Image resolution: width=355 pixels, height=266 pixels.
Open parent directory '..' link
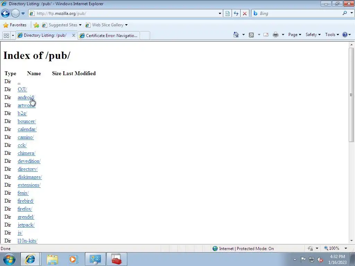pos(19,82)
